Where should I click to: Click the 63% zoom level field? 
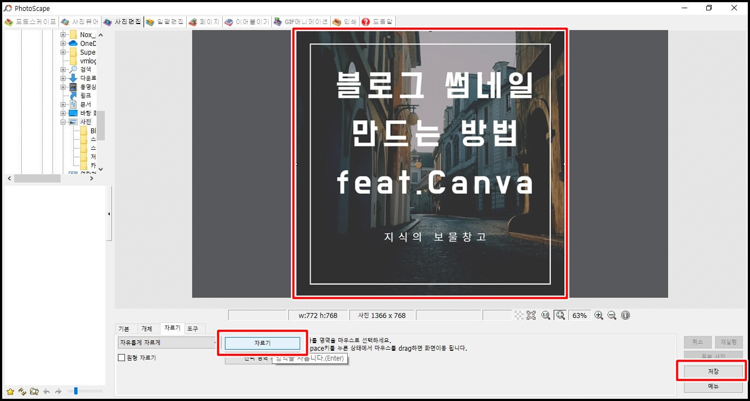pyautogui.click(x=579, y=315)
